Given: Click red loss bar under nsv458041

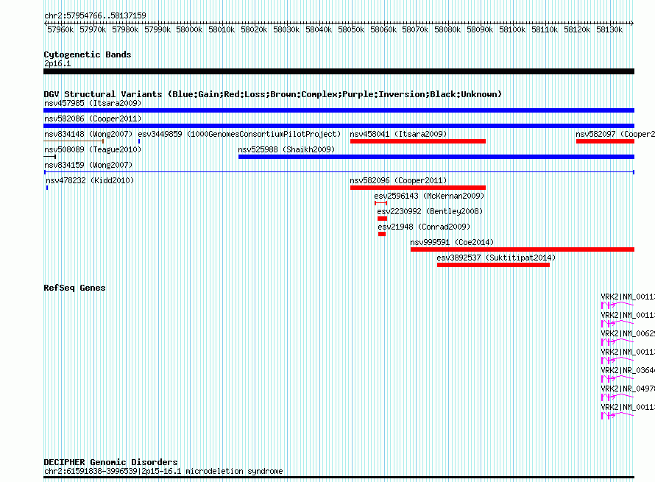Looking at the screenshot, I should (418, 141).
